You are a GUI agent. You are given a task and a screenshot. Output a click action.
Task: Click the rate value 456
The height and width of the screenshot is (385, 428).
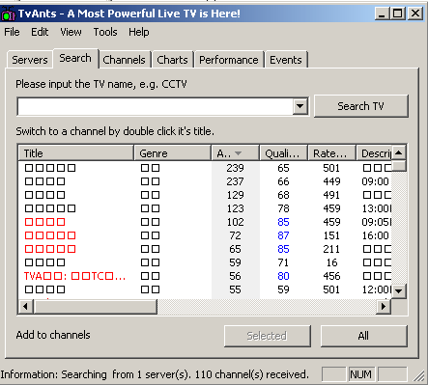pyautogui.click(x=331, y=276)
